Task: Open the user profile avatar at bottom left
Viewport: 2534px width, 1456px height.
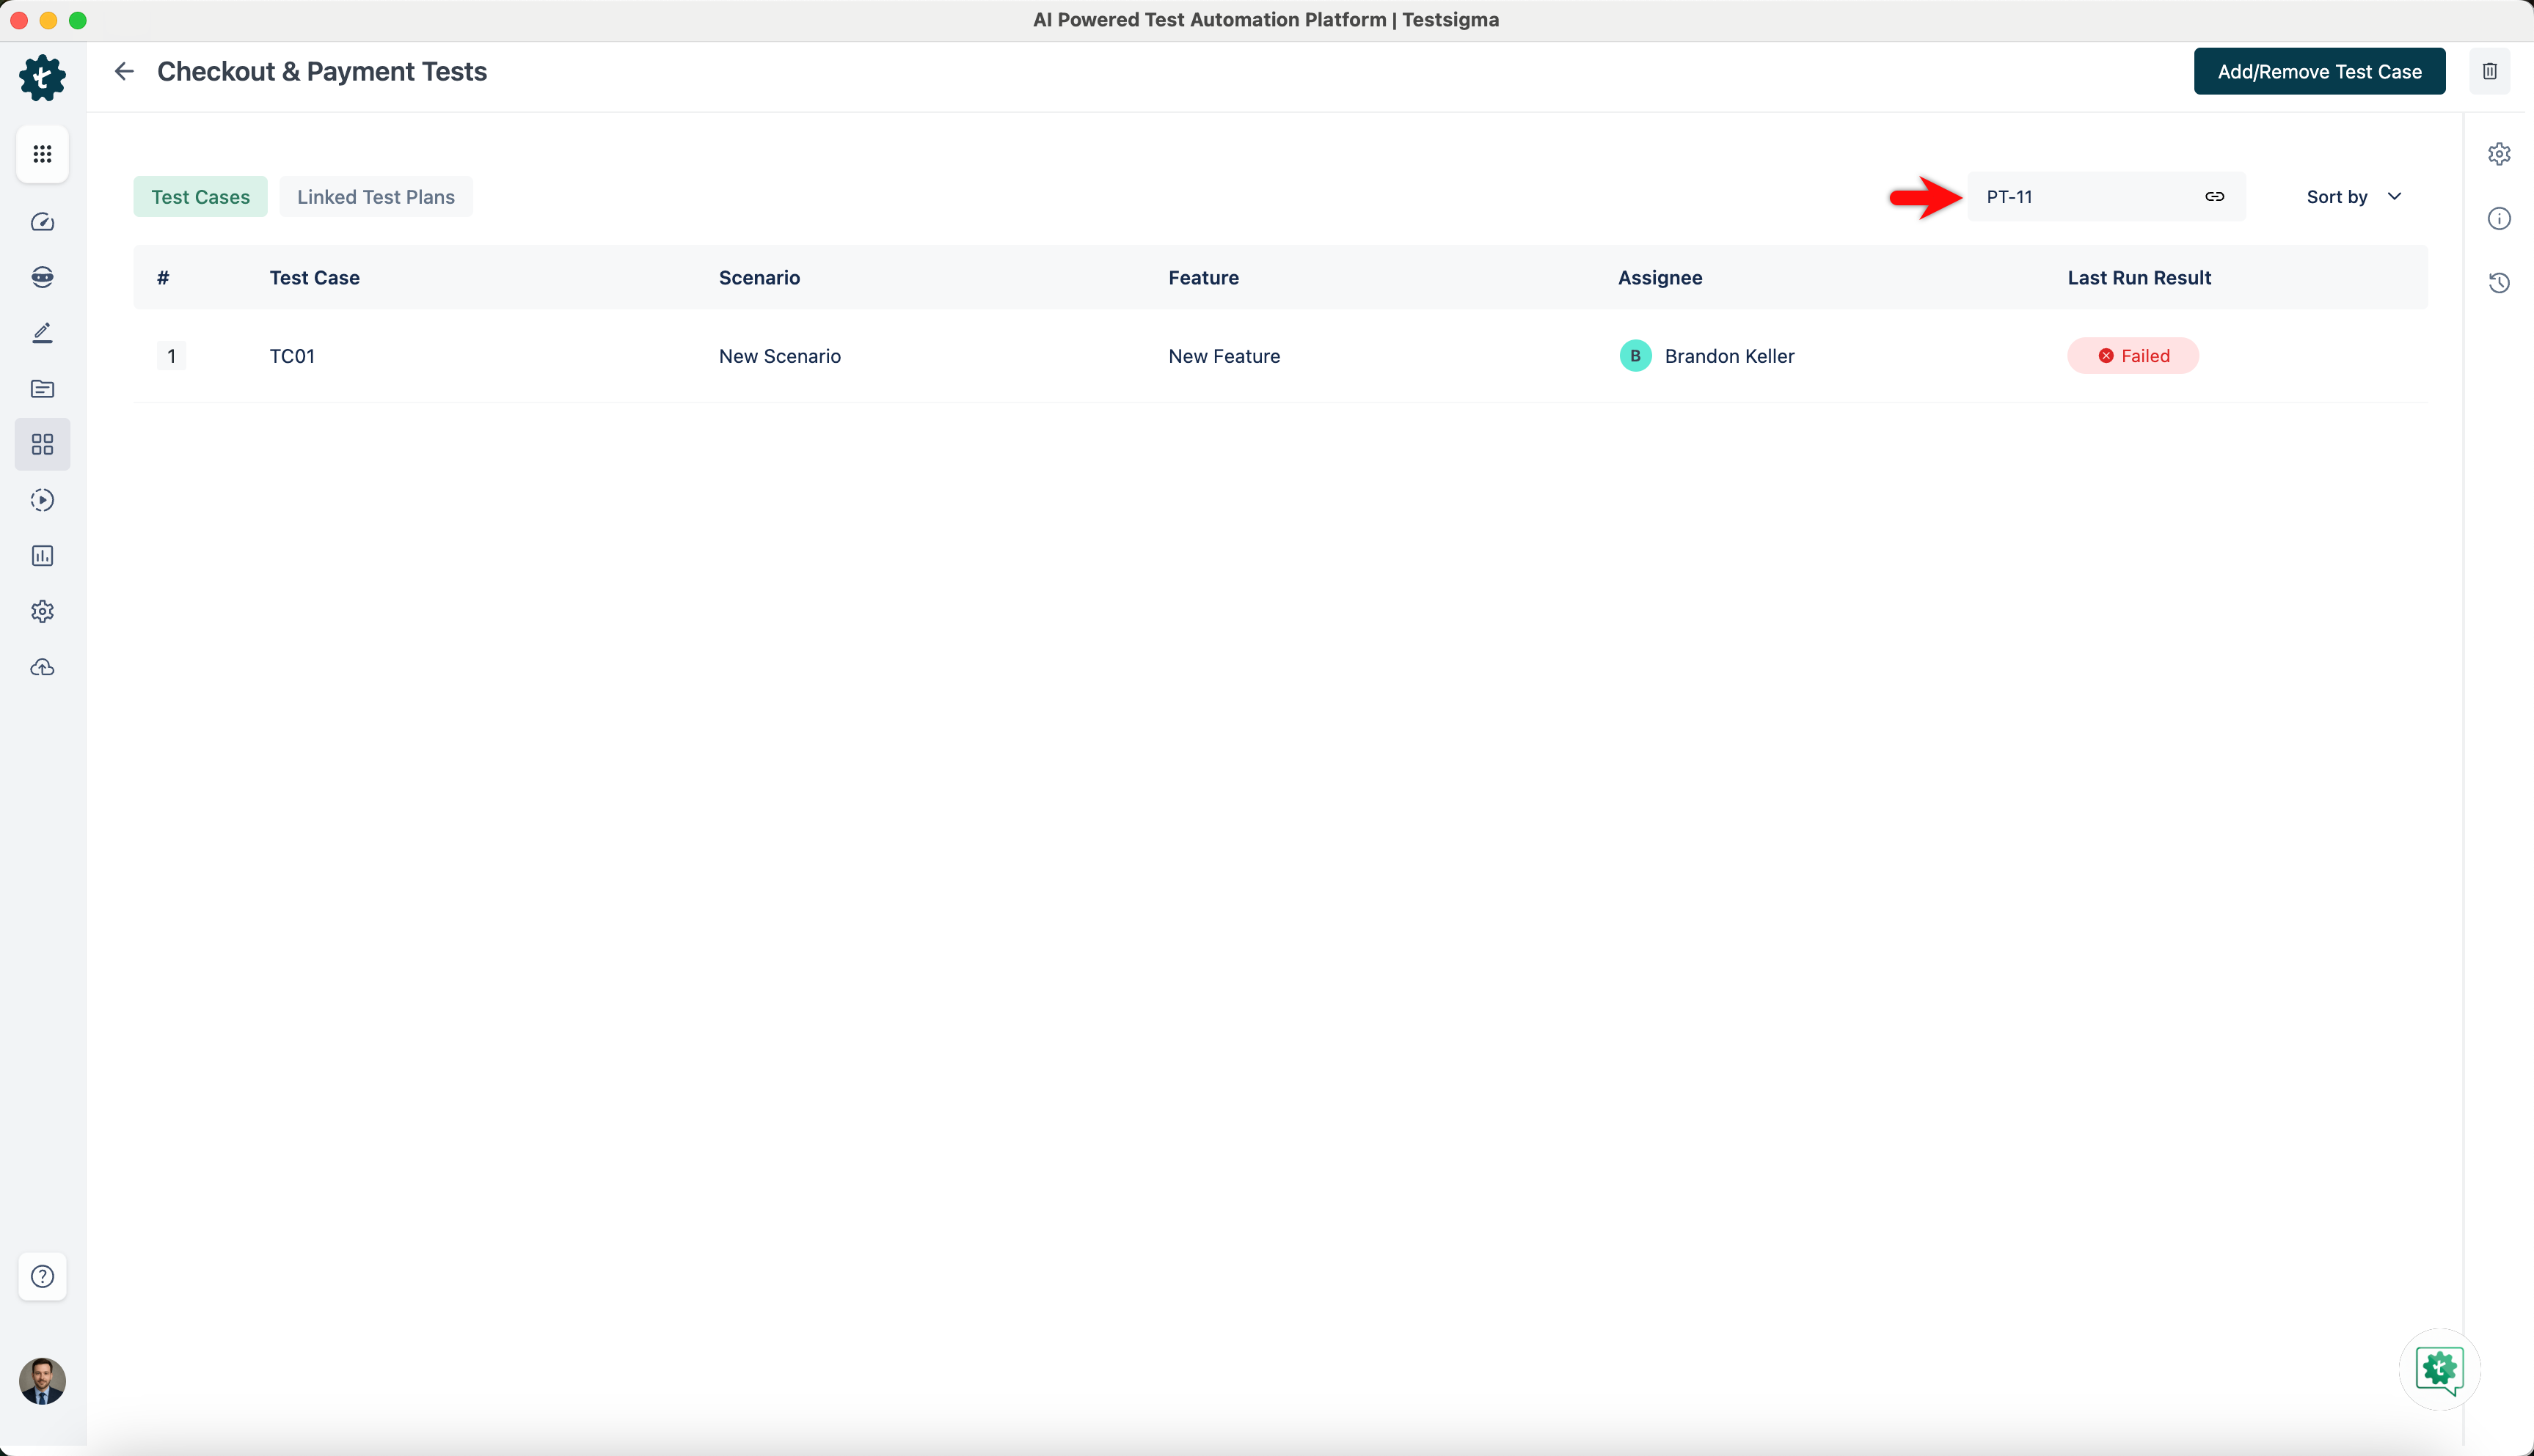Action: (42, 1381)
